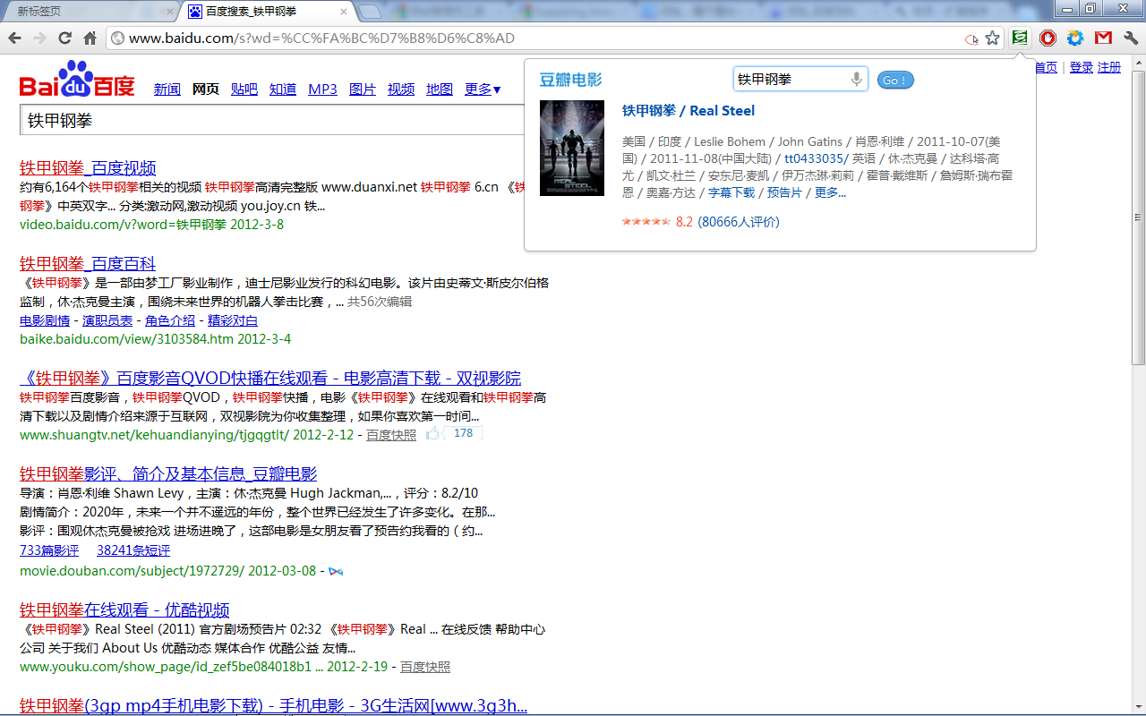Screen dimensions: 1146x716
Task: Open the browser home page icon
Action: [x=90, y=38]
